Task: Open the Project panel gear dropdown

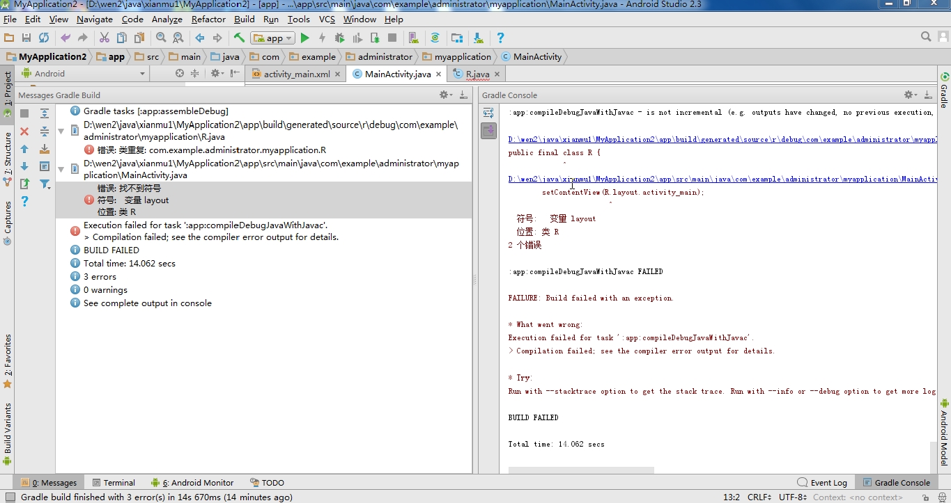Action: click(217, 73)
